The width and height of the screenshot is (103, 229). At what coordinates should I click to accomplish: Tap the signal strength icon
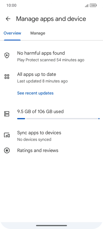[87, 6]
